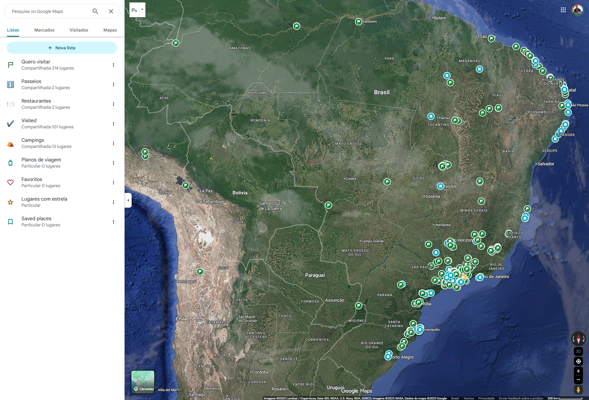Open options menu for Quero visitar
The image size is (589, 400).
tap(114, 65)
